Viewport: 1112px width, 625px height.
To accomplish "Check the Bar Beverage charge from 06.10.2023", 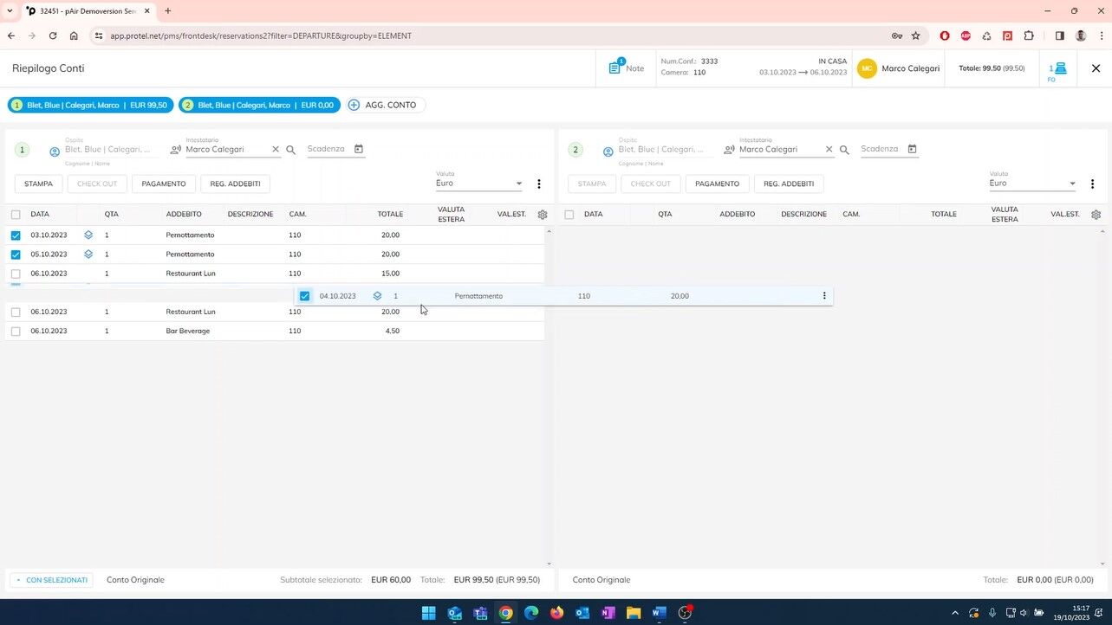I will tap(16, 331).
